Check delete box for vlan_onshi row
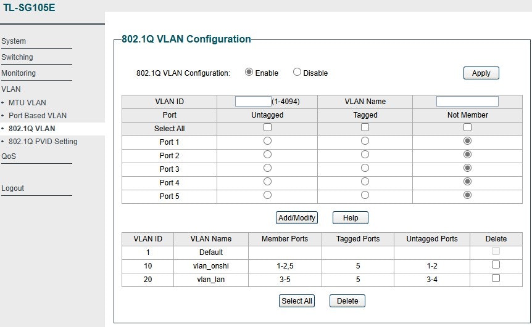 496,264
